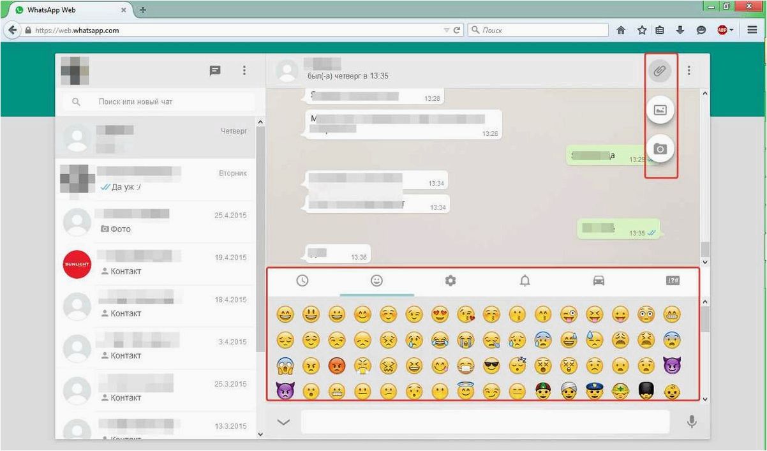Click conversation scrollbar down arrow
The width and height of the screenshot is (767, 451).
705,262
